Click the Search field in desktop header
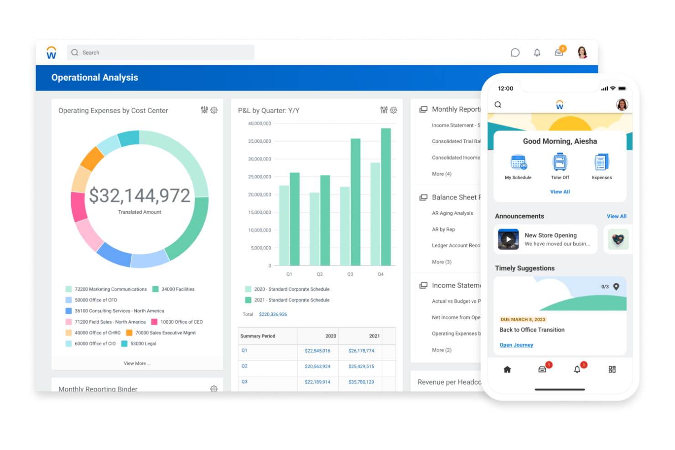The width and height of the screenshot is (675, 450). 161,52
